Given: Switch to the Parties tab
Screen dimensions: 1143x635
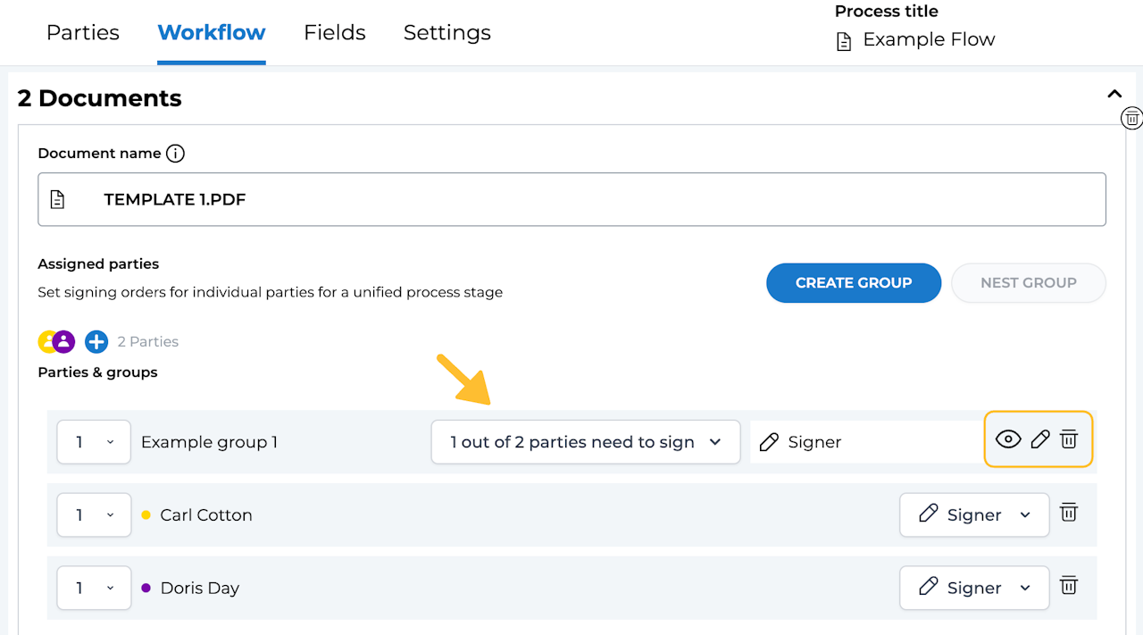Looking at the screenshot, I should pos(83,33).
